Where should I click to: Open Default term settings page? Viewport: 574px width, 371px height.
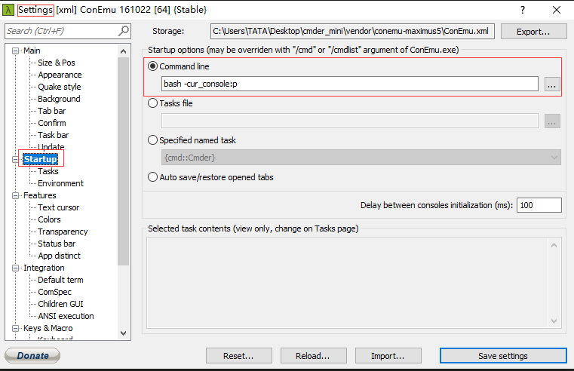[x=60, y=281]
